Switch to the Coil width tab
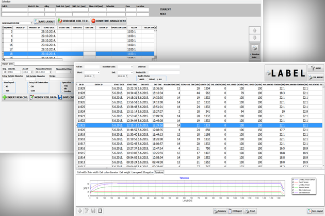The height and width of the screenshot is (216, 325). [82, 172]
